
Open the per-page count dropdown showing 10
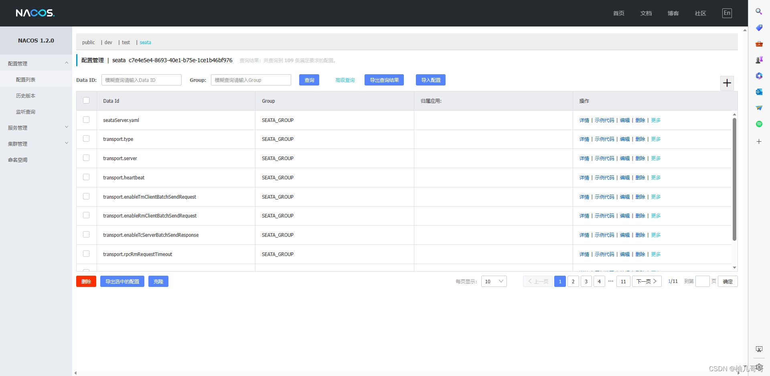(494, 281)
